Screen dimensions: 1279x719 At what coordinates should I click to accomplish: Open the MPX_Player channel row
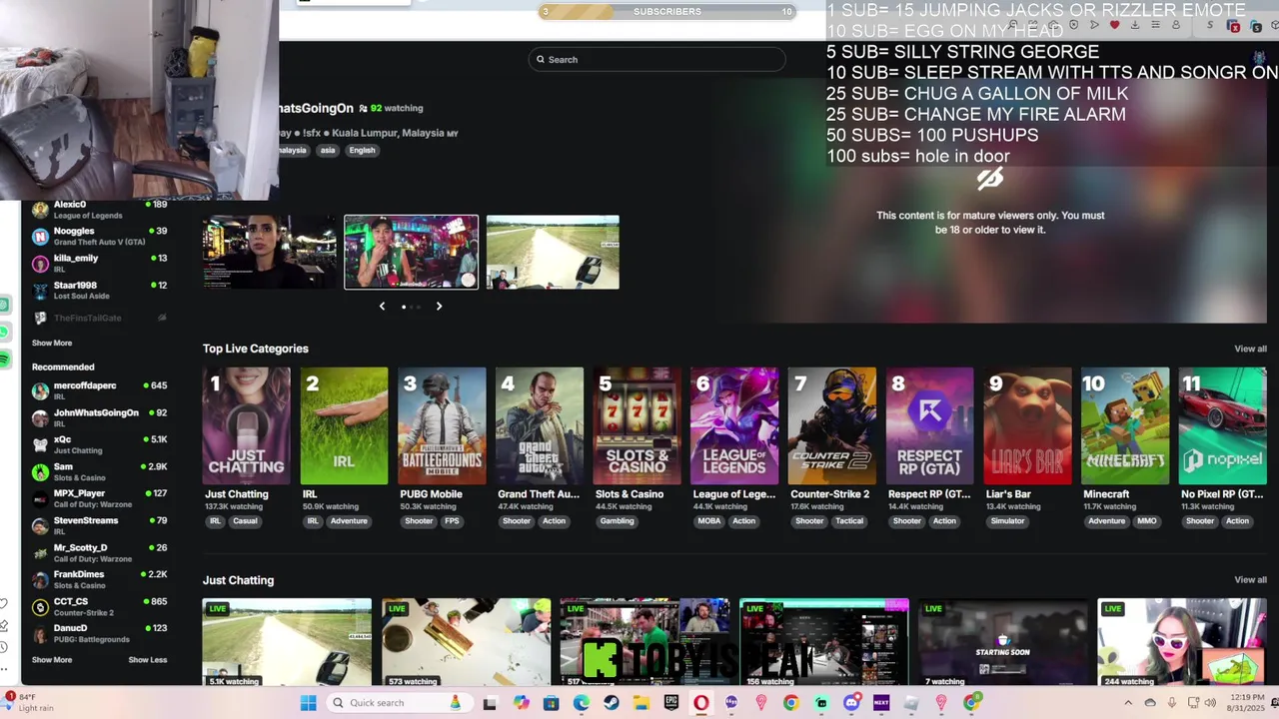98,498
